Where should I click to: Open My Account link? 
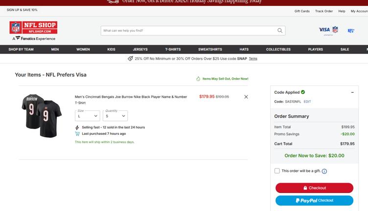tap(359, 11)
